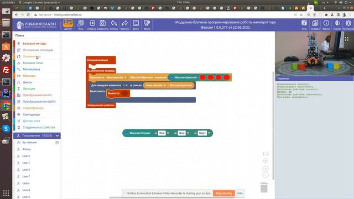Open a project with Открыть icon
354x199 pixels.
coord(92,24)
